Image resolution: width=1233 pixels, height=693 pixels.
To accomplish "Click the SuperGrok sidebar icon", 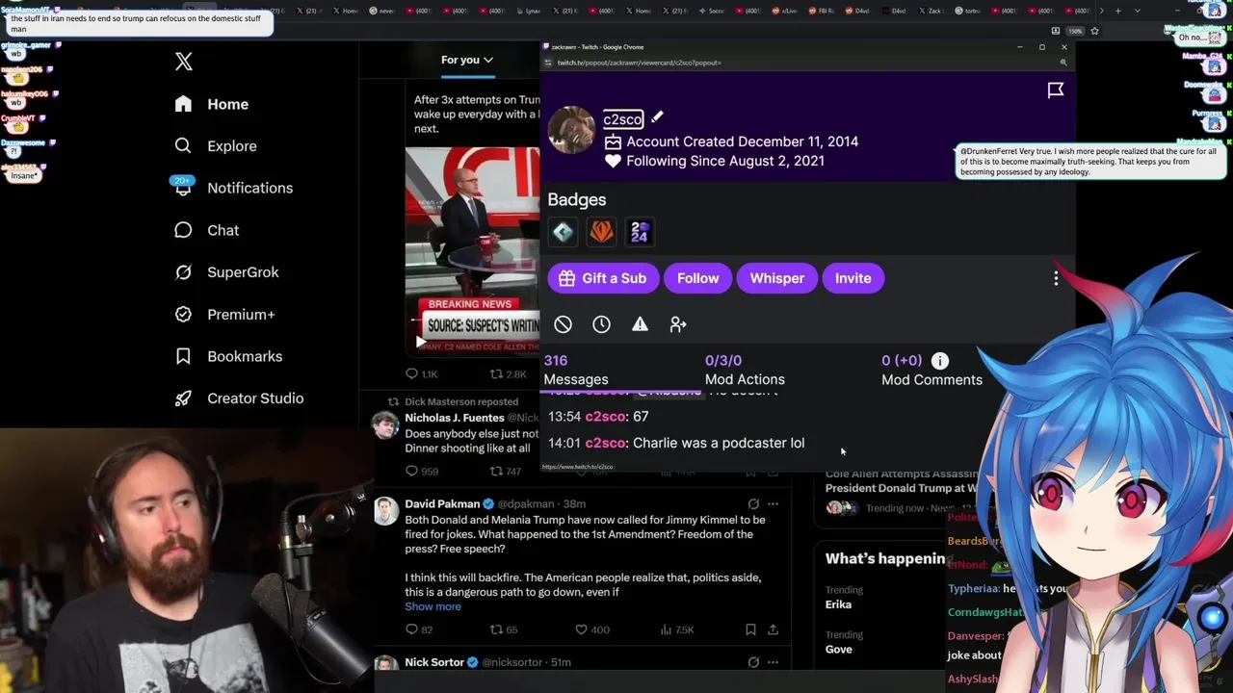I will pyautogui.click(x=183, y=272).
